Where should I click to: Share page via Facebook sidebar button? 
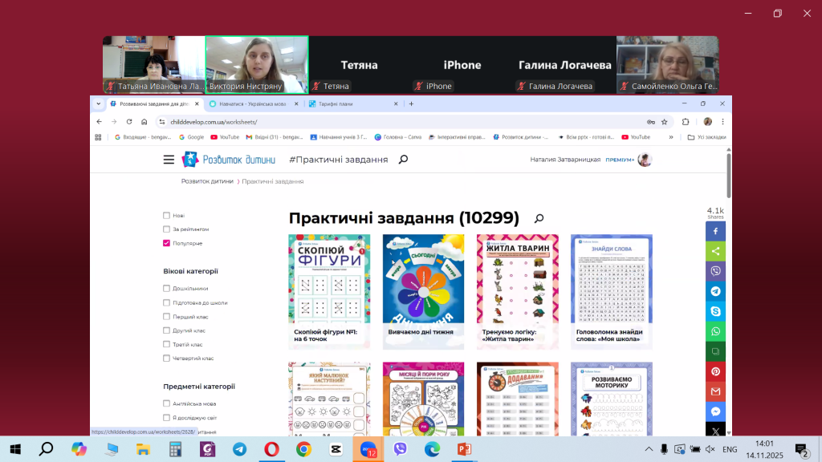[715, 231]
